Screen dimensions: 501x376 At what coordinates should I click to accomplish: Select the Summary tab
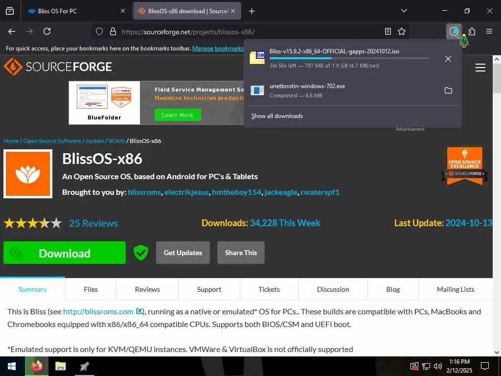click(x=33, y=289)
